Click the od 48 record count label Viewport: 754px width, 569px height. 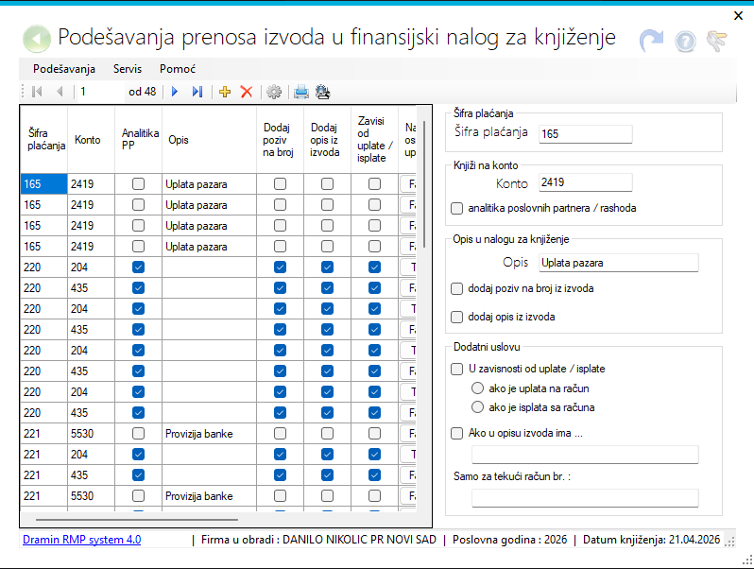pos(143,92)
